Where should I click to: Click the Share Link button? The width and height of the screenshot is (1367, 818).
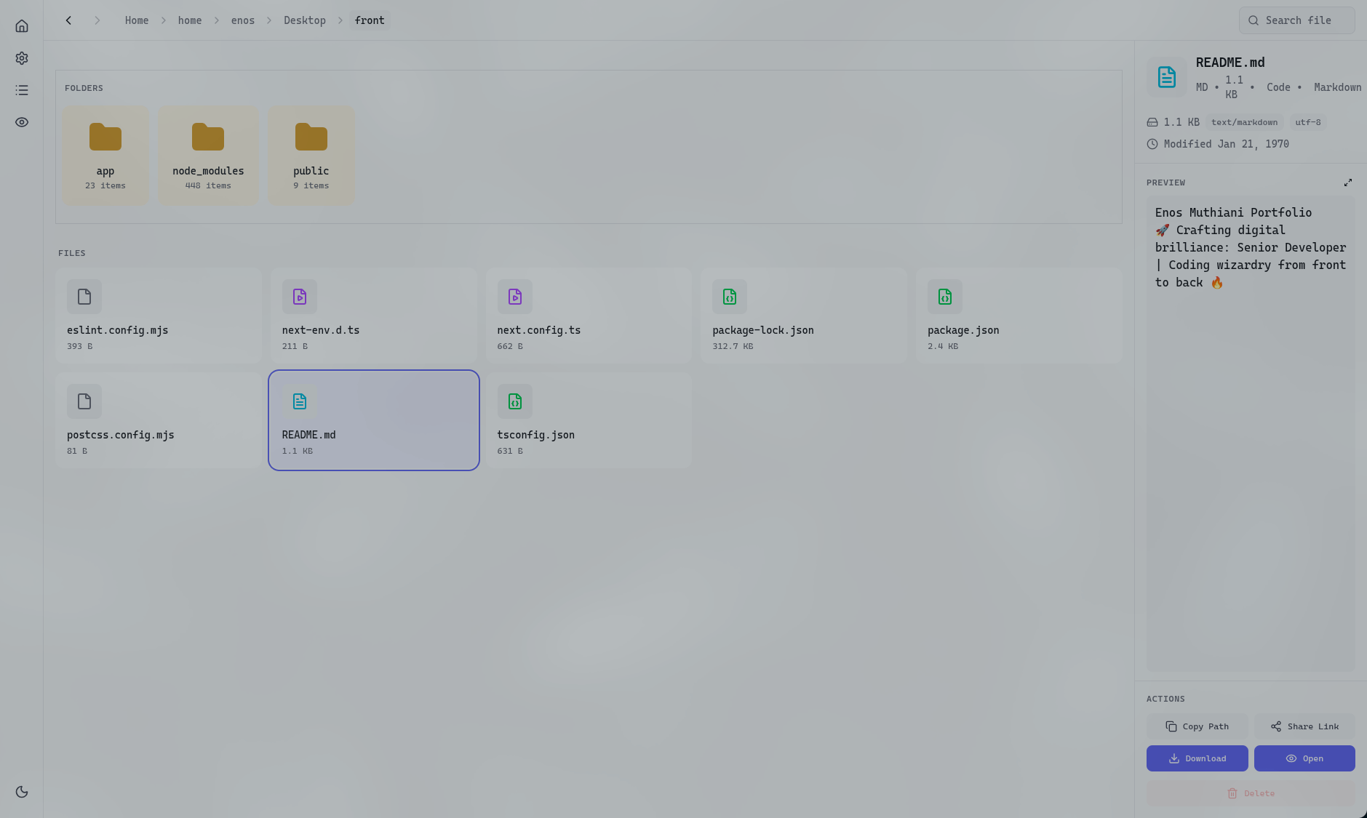pos(1304,726)
